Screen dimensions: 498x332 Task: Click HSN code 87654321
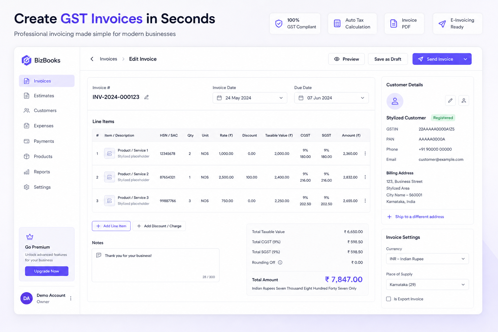(168, 177)
